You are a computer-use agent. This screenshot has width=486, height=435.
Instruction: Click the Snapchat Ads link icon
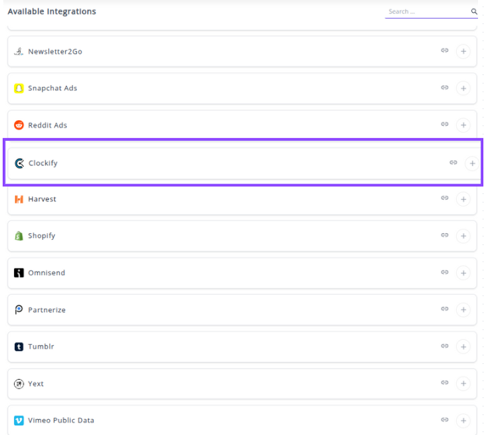pos(445,88)
